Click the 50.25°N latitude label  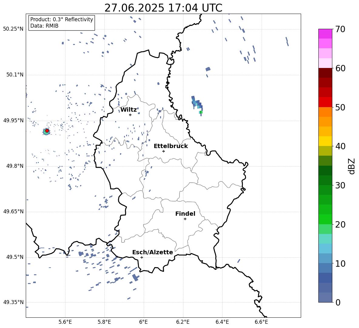point(13,29)
